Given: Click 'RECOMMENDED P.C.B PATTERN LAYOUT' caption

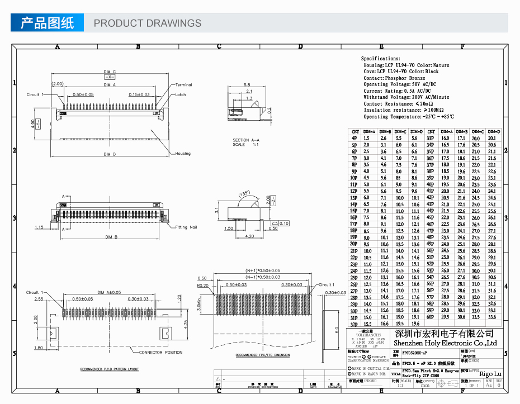Looking at the screenshot, I should [110, 369].
